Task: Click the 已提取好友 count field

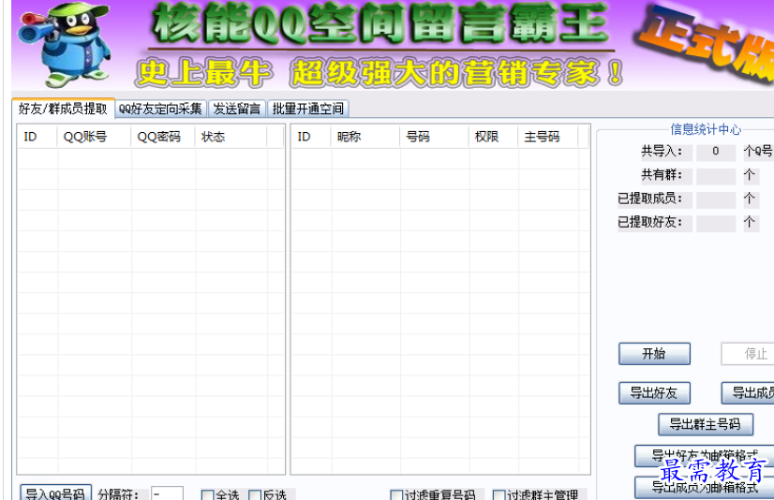Action: [x=716, y=223]
